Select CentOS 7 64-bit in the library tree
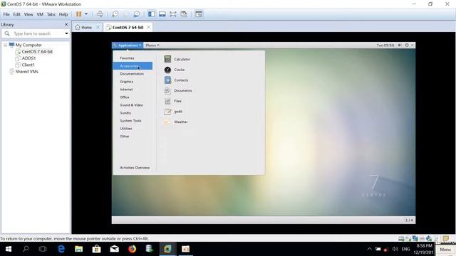This screenshot has width=456, height=256. (x=37, y=52)
